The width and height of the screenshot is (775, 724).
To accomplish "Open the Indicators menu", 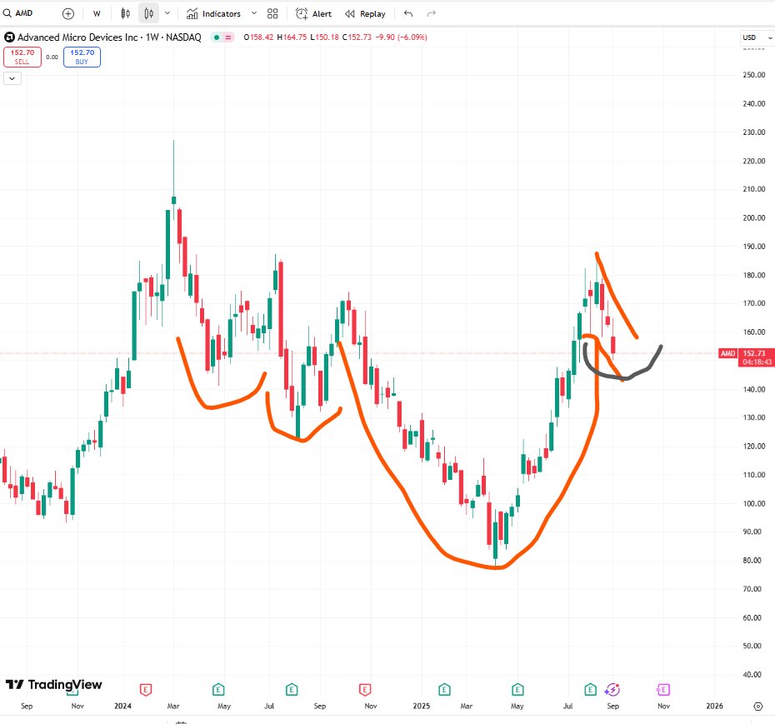I will tap(213, 14).
